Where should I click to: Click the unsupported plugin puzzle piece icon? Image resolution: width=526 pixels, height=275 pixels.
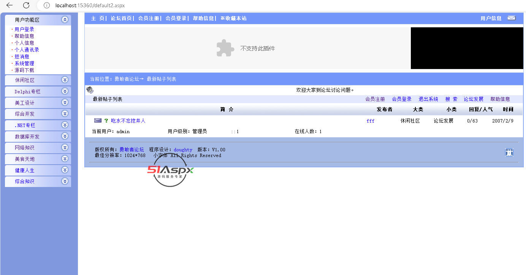tap(225, 48)
